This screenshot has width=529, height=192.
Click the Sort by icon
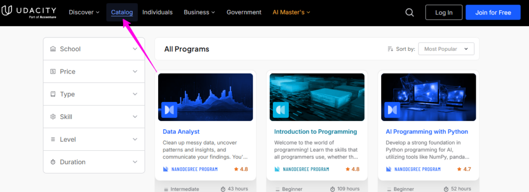pyautogui.click(x=391, y=49)
